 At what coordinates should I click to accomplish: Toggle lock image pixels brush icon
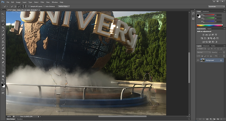(x=205, y=56)
